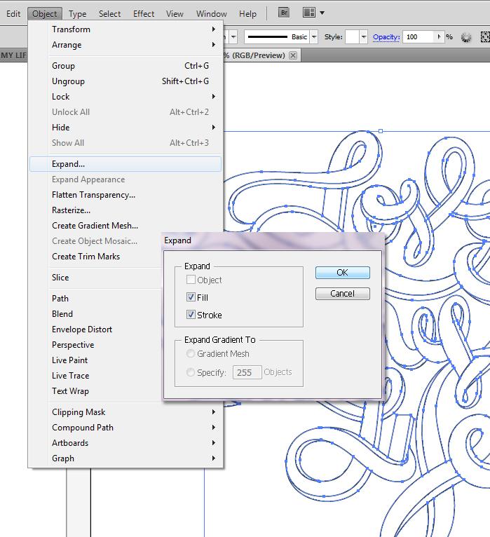Open the Basic brush definition dropdown
The width and height of the screenshot is (490, 537).
[314, 37]
